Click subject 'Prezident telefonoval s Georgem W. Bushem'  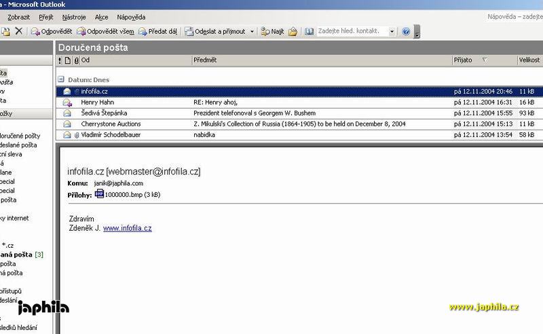coord(255,113)
